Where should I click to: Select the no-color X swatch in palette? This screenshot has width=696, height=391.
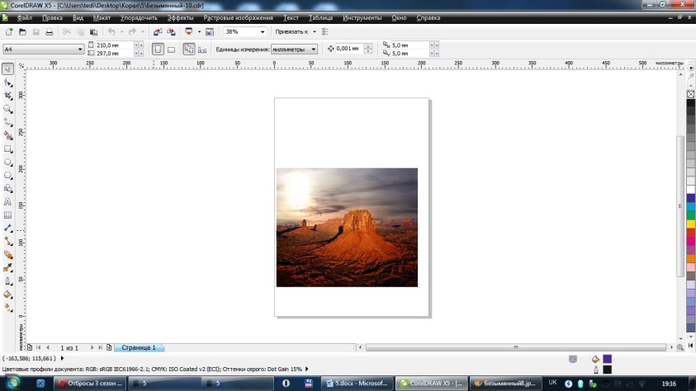[x=691, y=94]
